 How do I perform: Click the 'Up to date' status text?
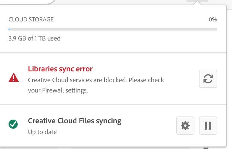(42, 132)
